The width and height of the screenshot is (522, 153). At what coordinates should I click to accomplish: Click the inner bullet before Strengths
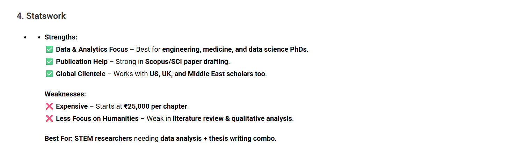[x=39, y=37]
